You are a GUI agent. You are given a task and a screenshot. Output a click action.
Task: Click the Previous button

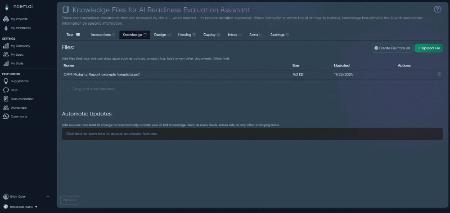69,200
